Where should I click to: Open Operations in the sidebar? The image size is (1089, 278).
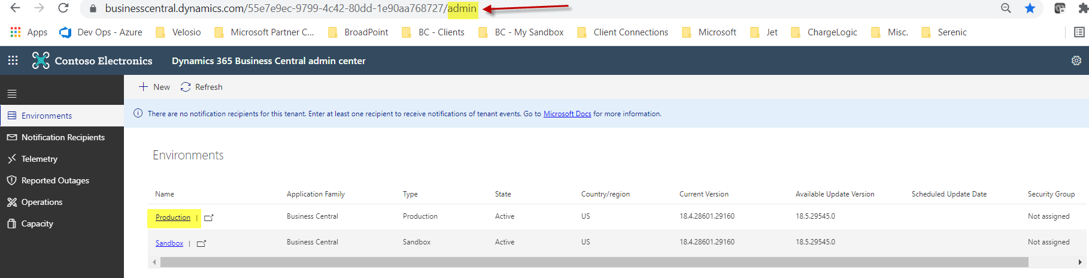[x=62, y=202]
